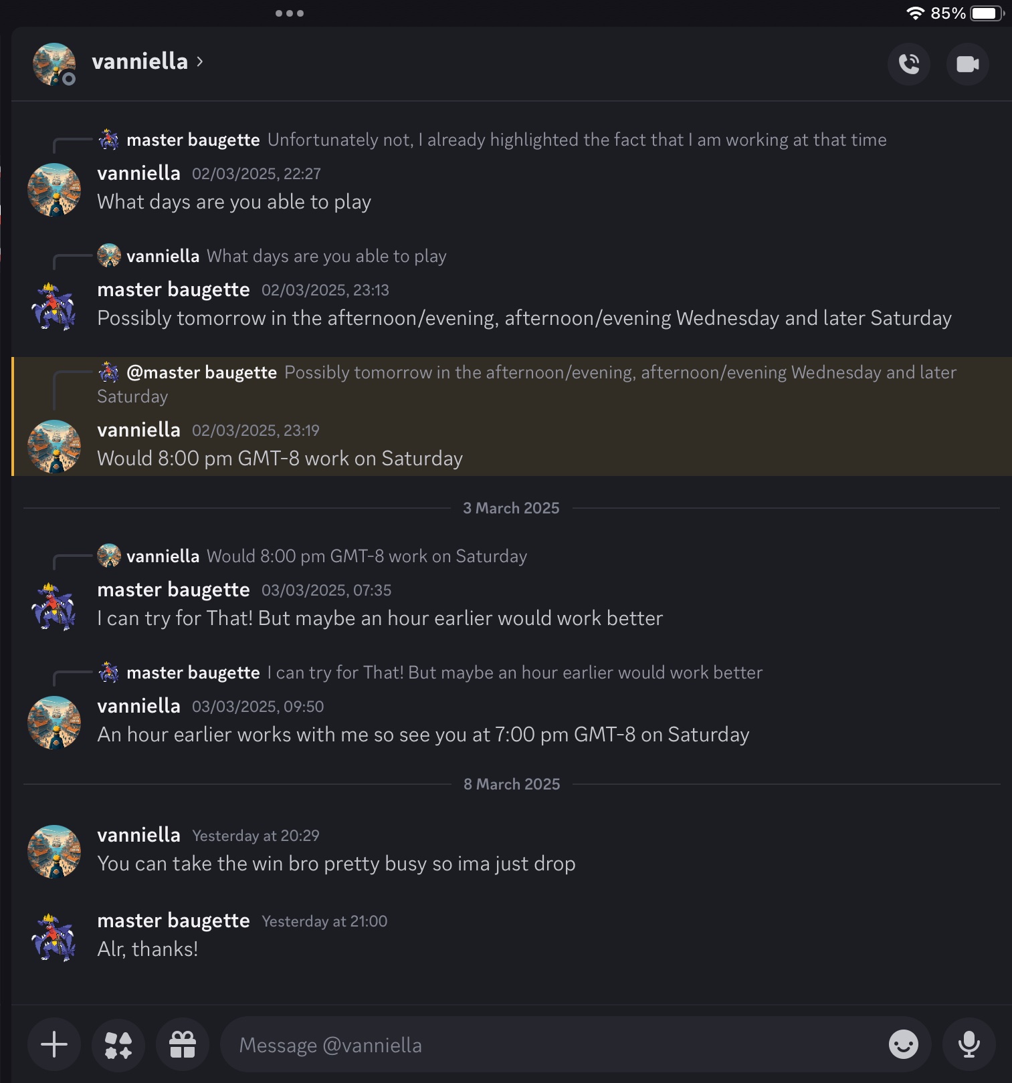The height and width of the screenshot is (1083, 1012).
Task: Tap vanniella username on the 20:29 message
Action: [x=138, y=835]
